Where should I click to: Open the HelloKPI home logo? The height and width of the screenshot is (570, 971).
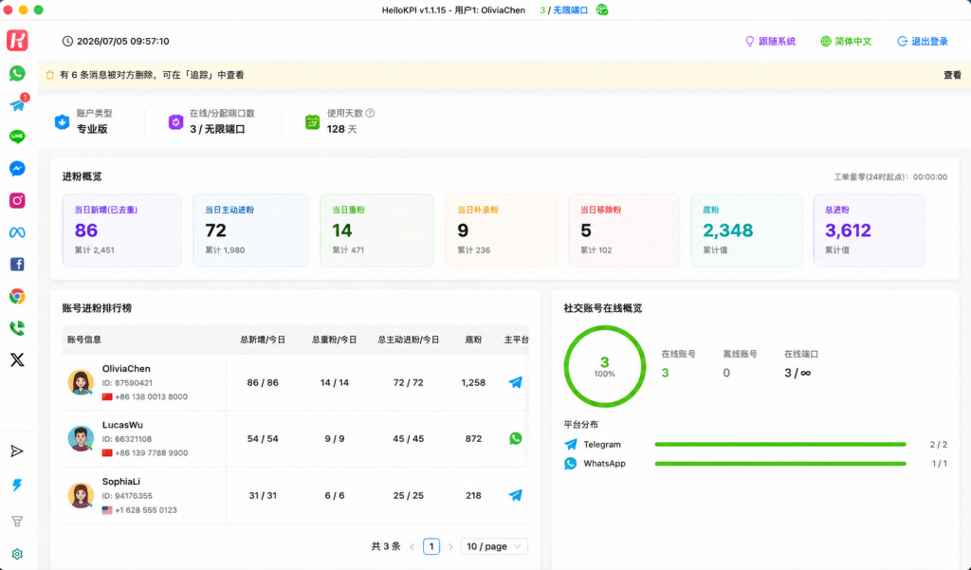[17, 41]
